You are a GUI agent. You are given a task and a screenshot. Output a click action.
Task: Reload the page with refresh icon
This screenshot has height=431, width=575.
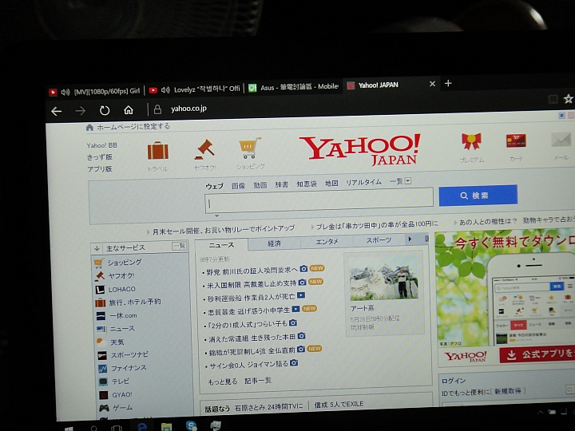click(105, 110)
